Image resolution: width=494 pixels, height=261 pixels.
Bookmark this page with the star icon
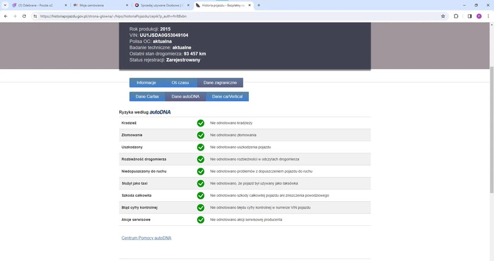click(x=443, y=16)
